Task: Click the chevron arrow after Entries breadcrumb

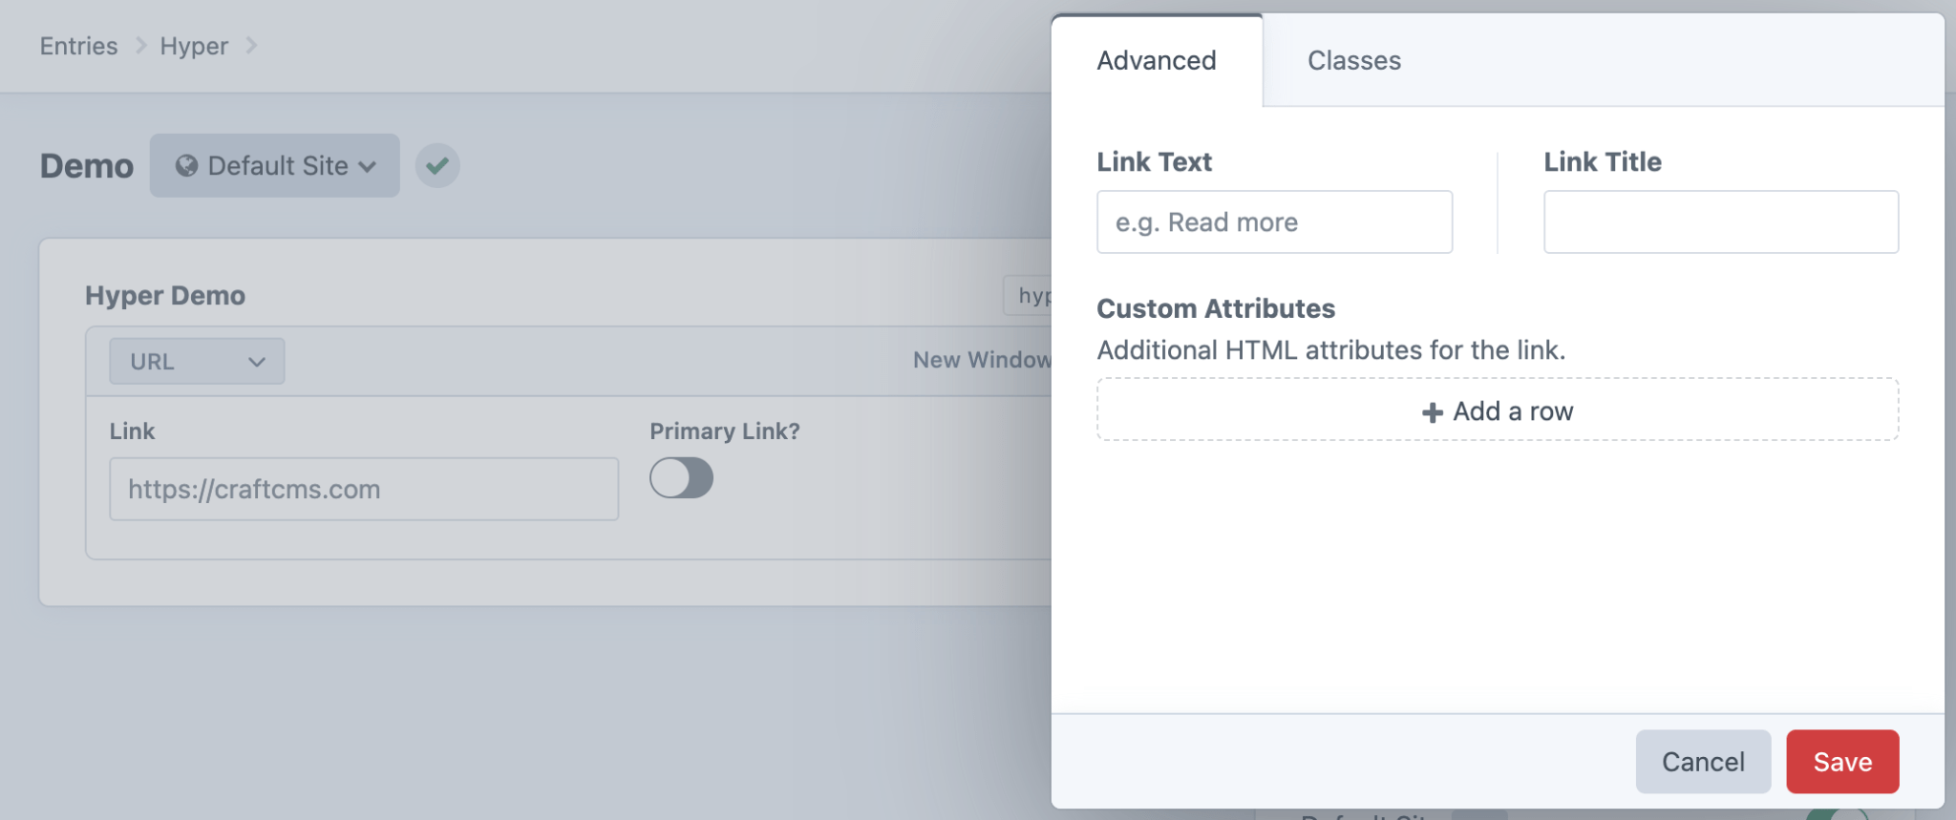Action: pyautogui.click(x=140, y=46)
